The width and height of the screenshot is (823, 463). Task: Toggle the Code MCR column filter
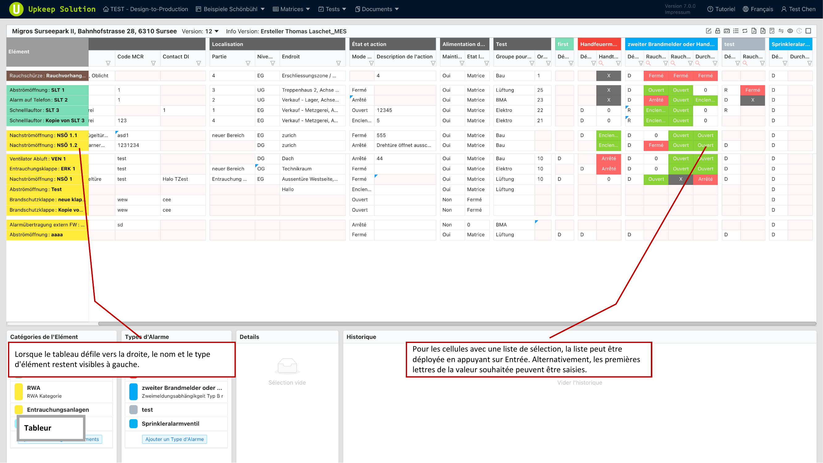[153, 63]
